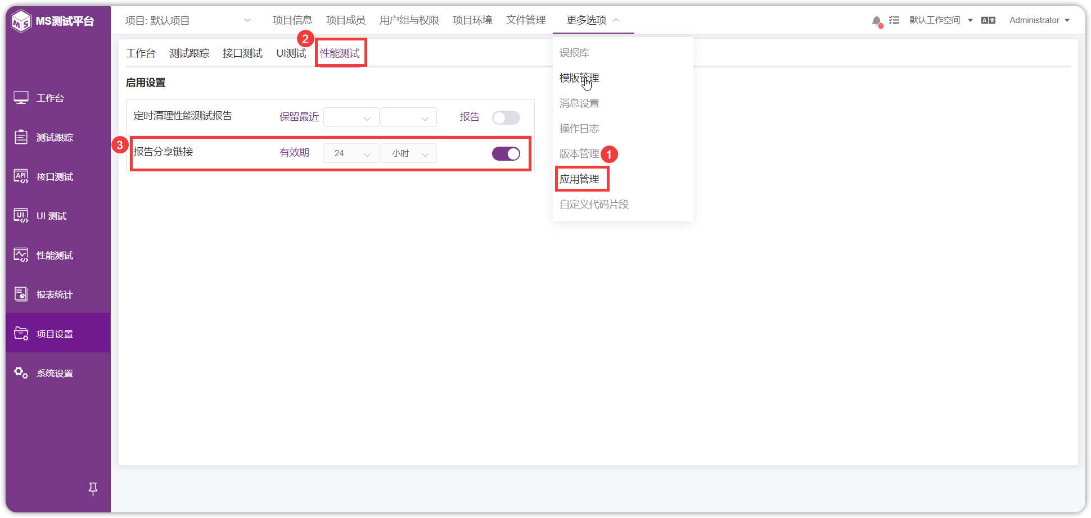Go to 接口测试 in the sidebar
Image resolution: width=1091 pixels, height=518 pixels.
pyautogui.click(x=58, y=176)
